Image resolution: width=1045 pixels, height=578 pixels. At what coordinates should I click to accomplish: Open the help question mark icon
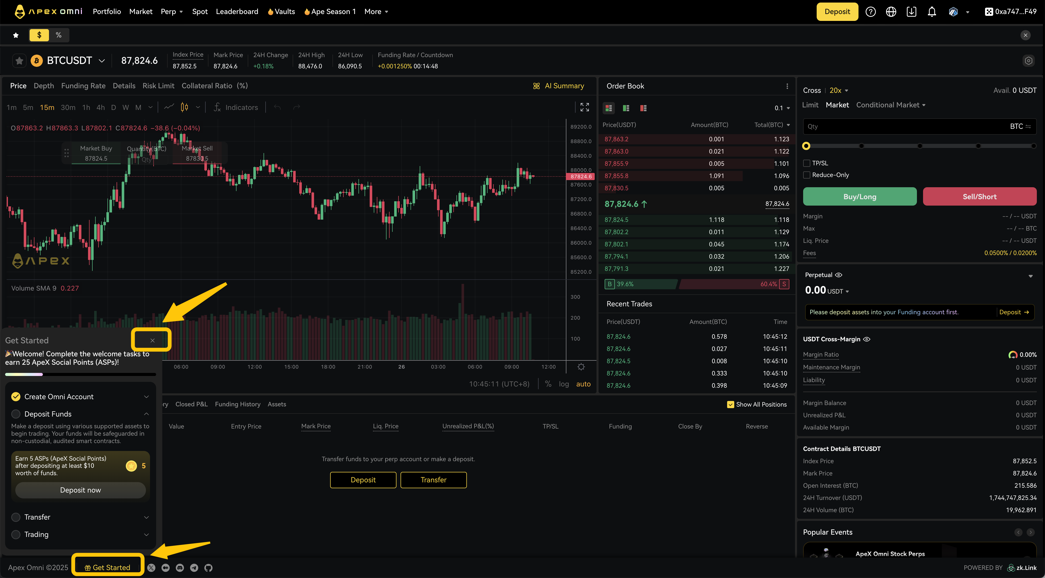point(870,12)
